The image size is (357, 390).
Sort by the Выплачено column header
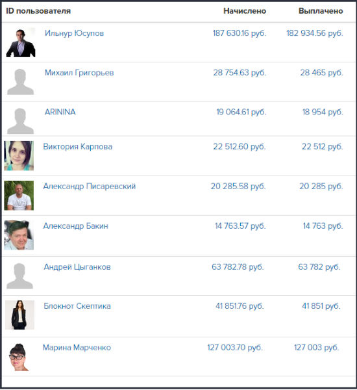coord(321,11)
